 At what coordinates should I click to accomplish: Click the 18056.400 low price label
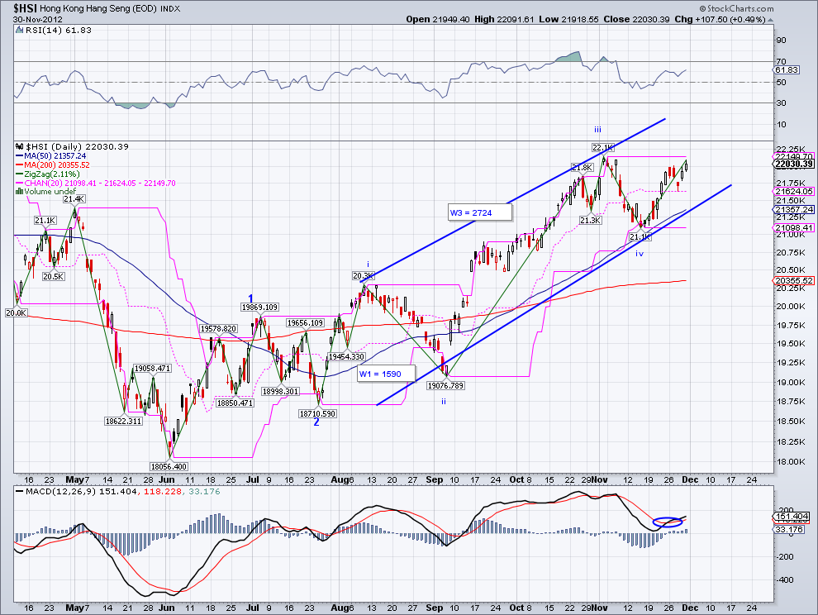169,467
